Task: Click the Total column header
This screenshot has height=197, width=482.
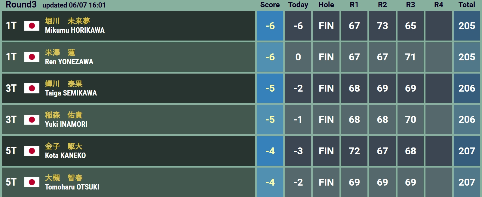Action: [x=467, y=5]
